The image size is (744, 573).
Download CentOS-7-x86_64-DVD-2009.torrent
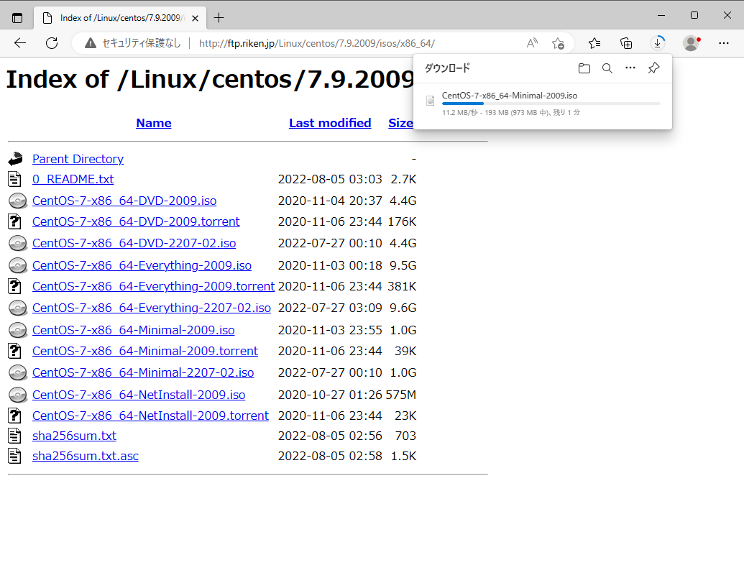[x=136, y=221]
